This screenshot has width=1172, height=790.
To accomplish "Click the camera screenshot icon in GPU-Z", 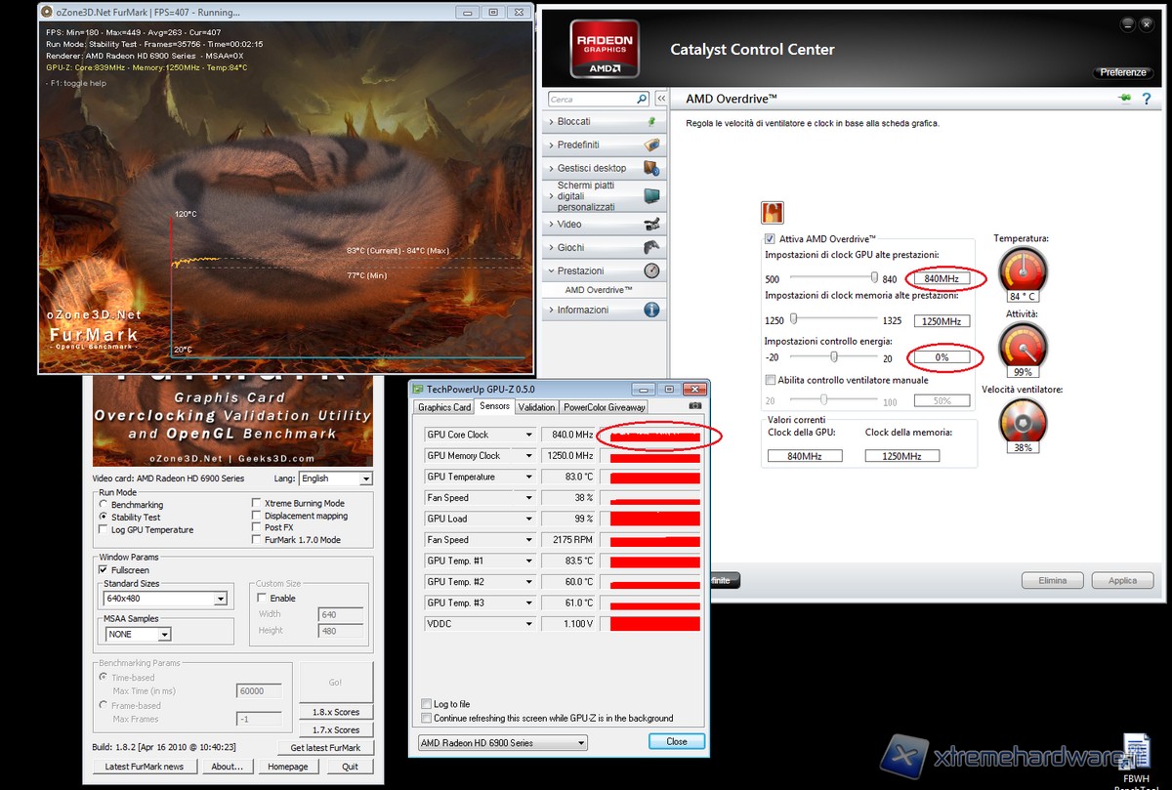I will tap(695, 405).
